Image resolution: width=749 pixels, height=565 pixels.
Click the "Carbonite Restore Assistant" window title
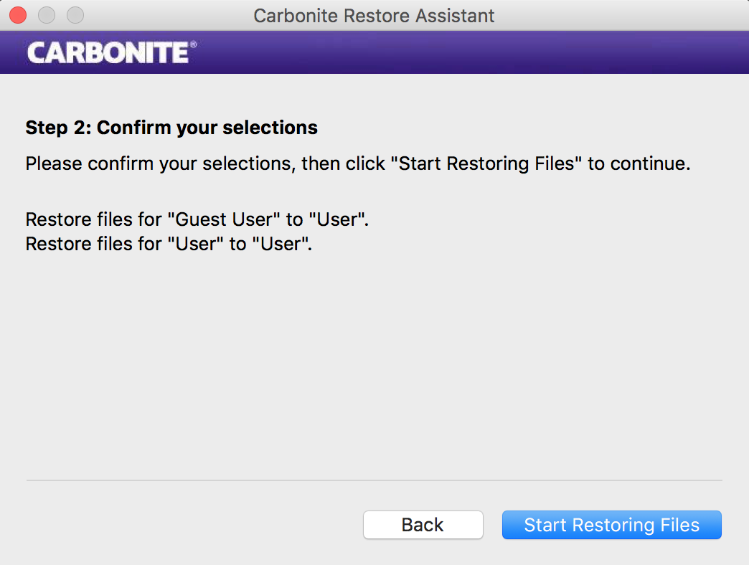pyautogui.click(x=374, y=16)
